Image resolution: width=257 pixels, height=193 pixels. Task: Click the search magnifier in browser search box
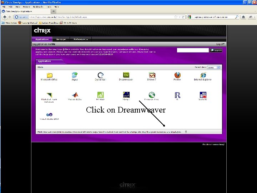pyautogui.click(x=237, y=17)
